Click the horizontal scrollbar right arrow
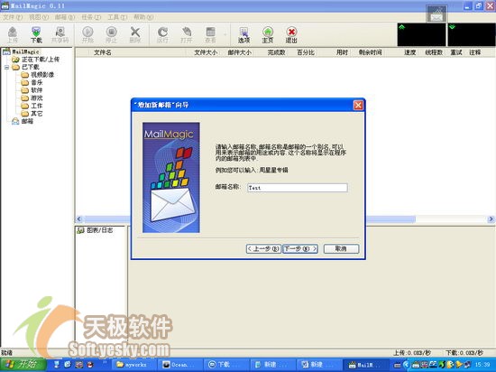This screenshot has height=372, width=496. [491, 219]
